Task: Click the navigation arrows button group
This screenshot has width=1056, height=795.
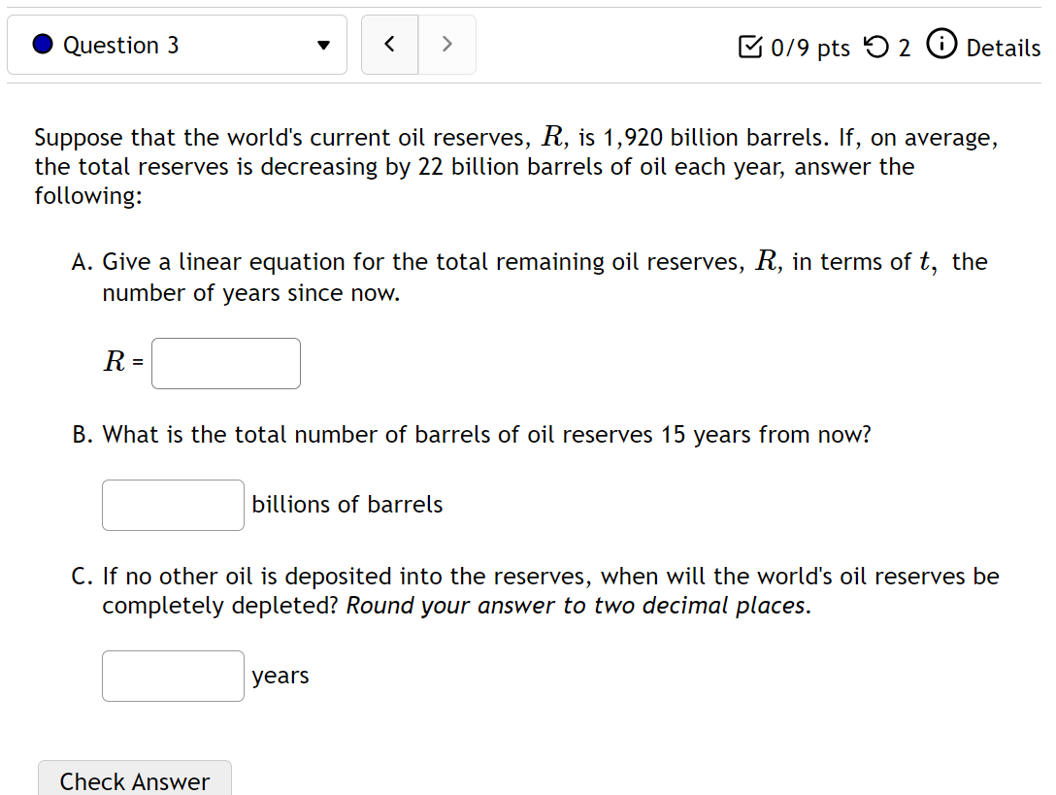Action: 417,44
